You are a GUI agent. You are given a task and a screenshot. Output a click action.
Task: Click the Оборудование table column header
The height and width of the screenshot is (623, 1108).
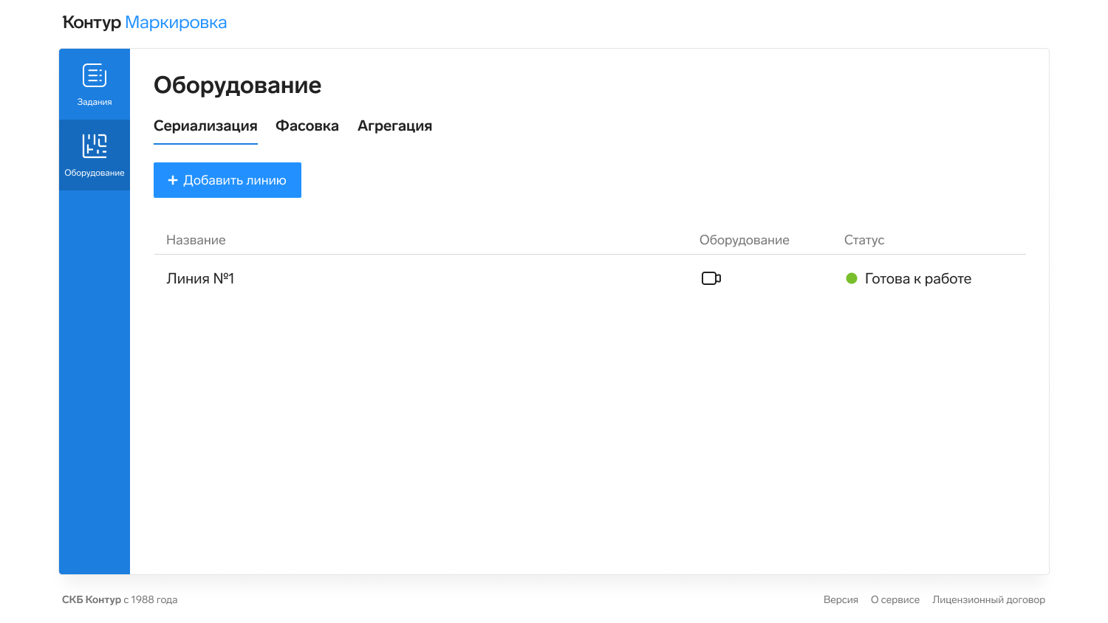744,240
